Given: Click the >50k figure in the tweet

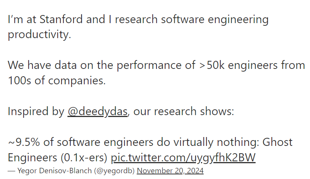Looking at the screenshot, I should tap(213, 65).
